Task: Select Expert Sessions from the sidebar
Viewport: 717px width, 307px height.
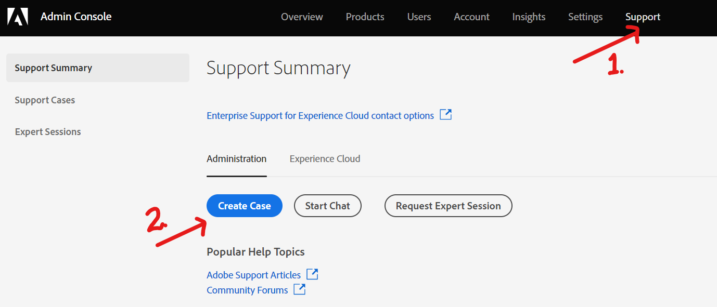Action: pos(48,131)
